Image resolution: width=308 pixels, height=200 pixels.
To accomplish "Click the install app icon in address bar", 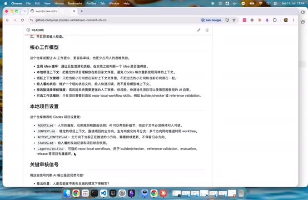I will [x=227, y=20].
